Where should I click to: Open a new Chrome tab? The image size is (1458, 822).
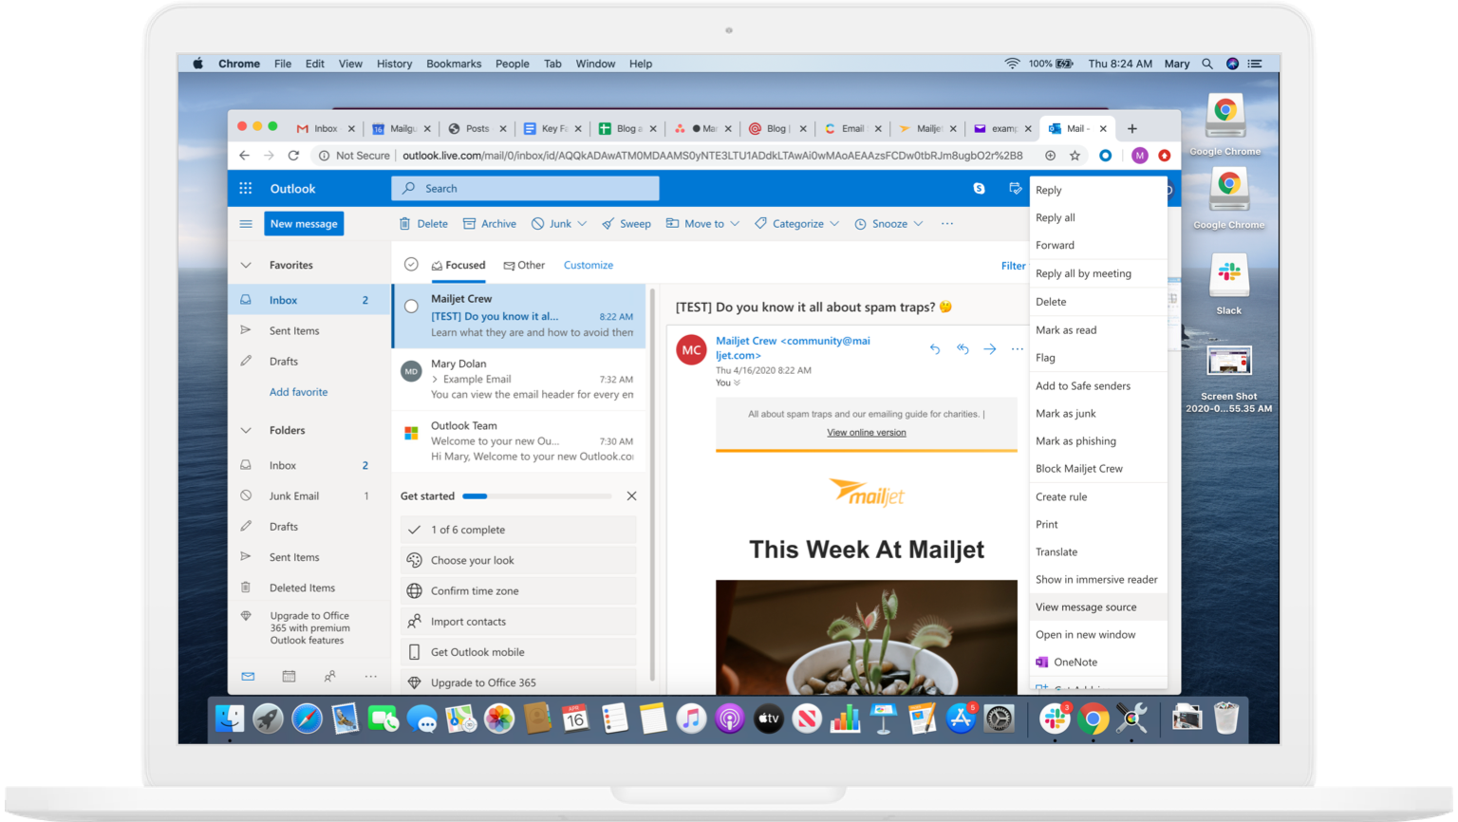[x=1131, y=129]
